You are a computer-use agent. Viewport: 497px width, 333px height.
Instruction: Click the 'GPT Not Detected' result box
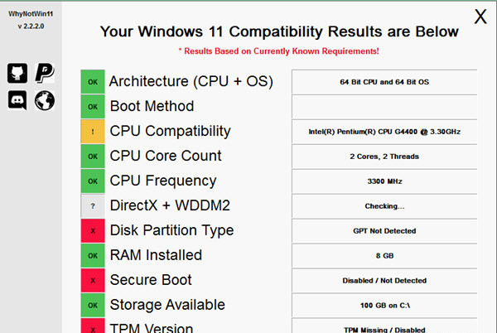point(384,230)
